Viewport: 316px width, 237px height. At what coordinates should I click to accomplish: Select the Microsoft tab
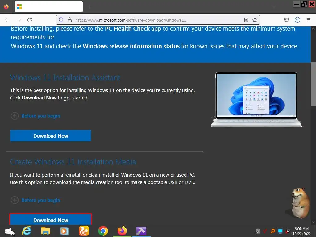pos(48,7)
